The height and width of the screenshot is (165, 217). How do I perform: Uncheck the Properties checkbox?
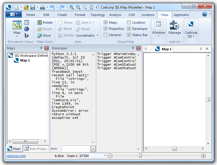[105, 29]
